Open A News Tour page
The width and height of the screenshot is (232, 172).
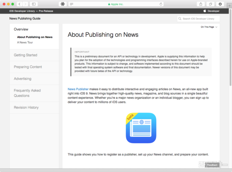[25, 42]
